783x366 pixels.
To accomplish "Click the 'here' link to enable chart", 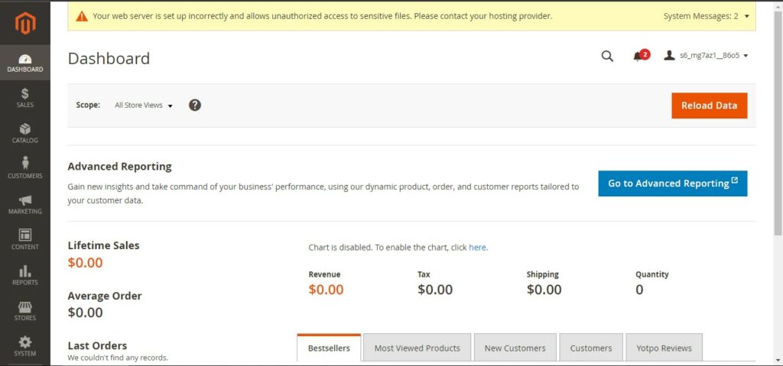I will [477, 247].
